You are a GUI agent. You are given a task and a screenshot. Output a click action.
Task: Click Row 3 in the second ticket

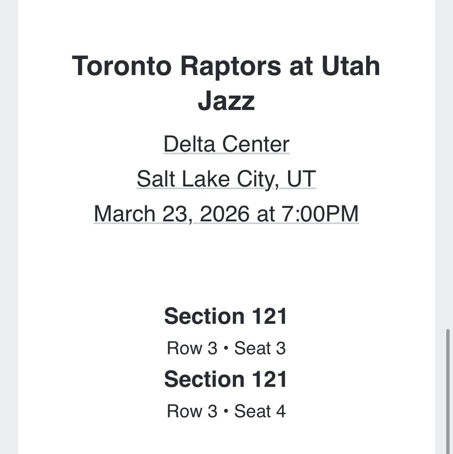(x=192, y=411)
